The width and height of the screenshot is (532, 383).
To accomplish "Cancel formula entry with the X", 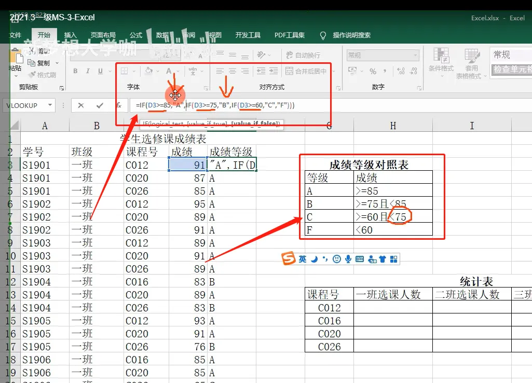I will click(x=81, y=105).
